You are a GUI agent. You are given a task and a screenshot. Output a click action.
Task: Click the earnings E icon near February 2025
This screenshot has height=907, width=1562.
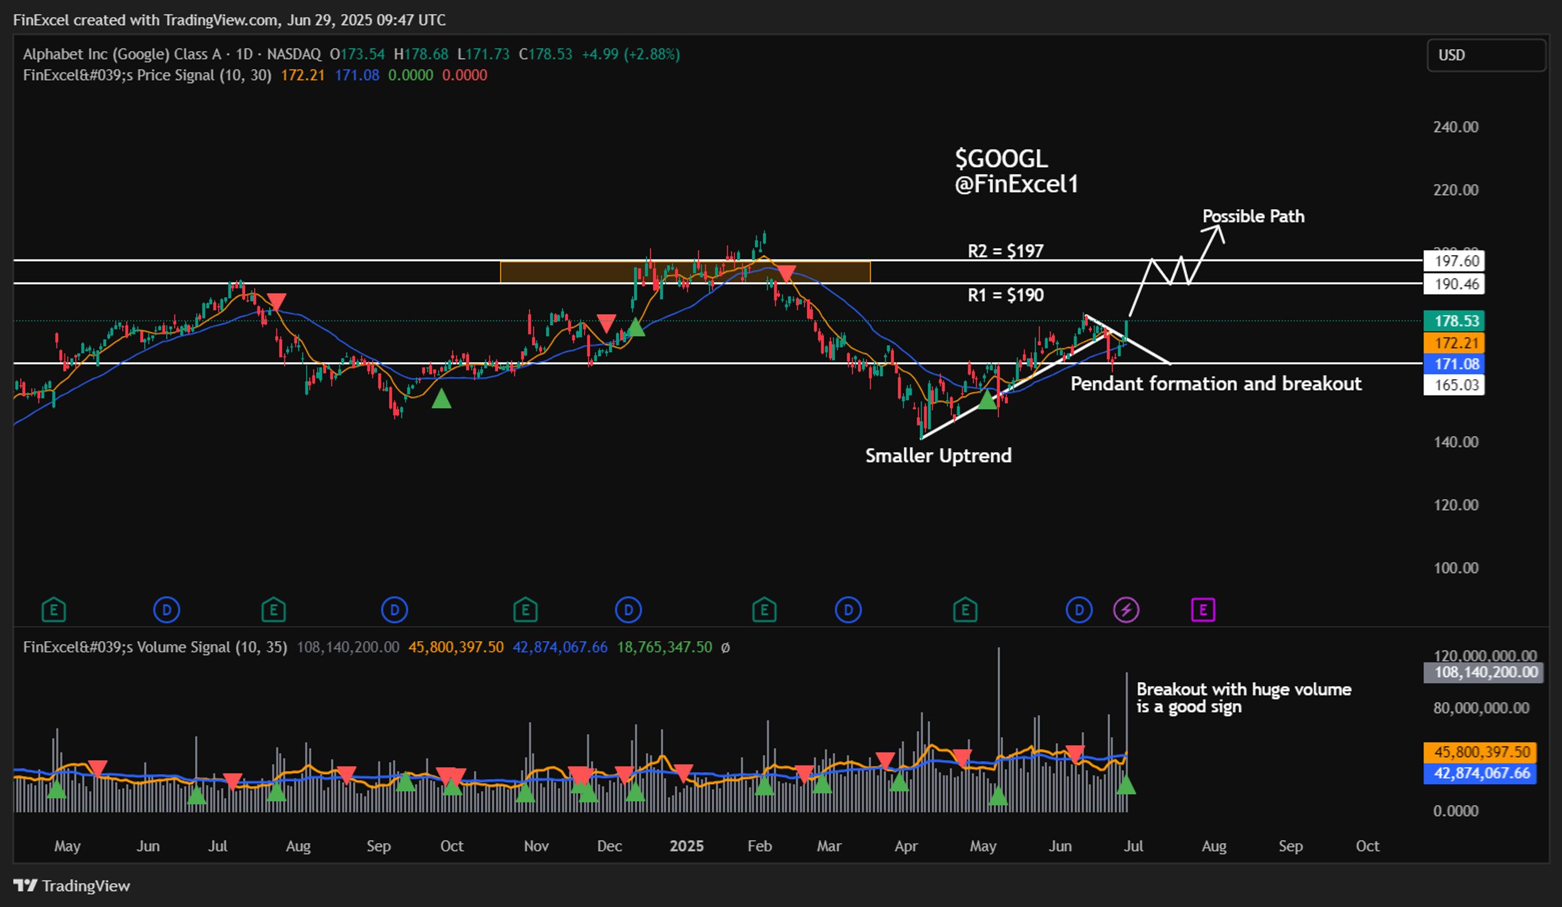(x=764, y=610)
